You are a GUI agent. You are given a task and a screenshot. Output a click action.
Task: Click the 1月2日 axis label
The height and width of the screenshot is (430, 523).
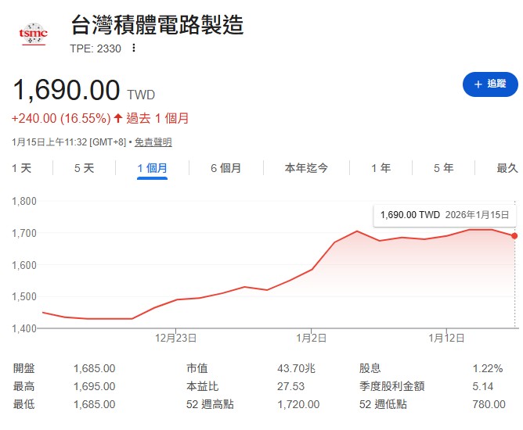311,339
